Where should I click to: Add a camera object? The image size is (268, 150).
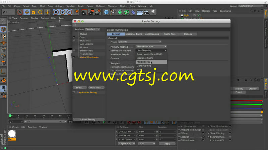pos(146,12)
